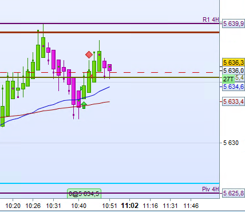Click the blue 5 634,6 moving average tag
Image resolution: width=245 pixels, height=212 pixels.
234,87
